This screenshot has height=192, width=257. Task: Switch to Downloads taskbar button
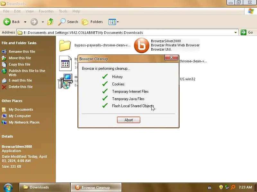click(45, 187)
